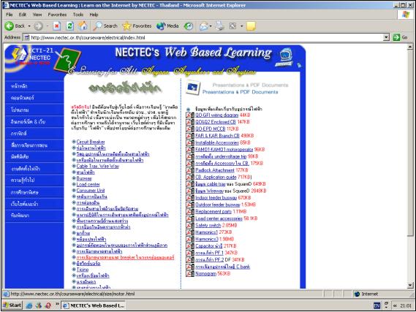Click PDF icon beside Nomogram
The height and width of the screenshot is (312, 416).
pos(189,273)
